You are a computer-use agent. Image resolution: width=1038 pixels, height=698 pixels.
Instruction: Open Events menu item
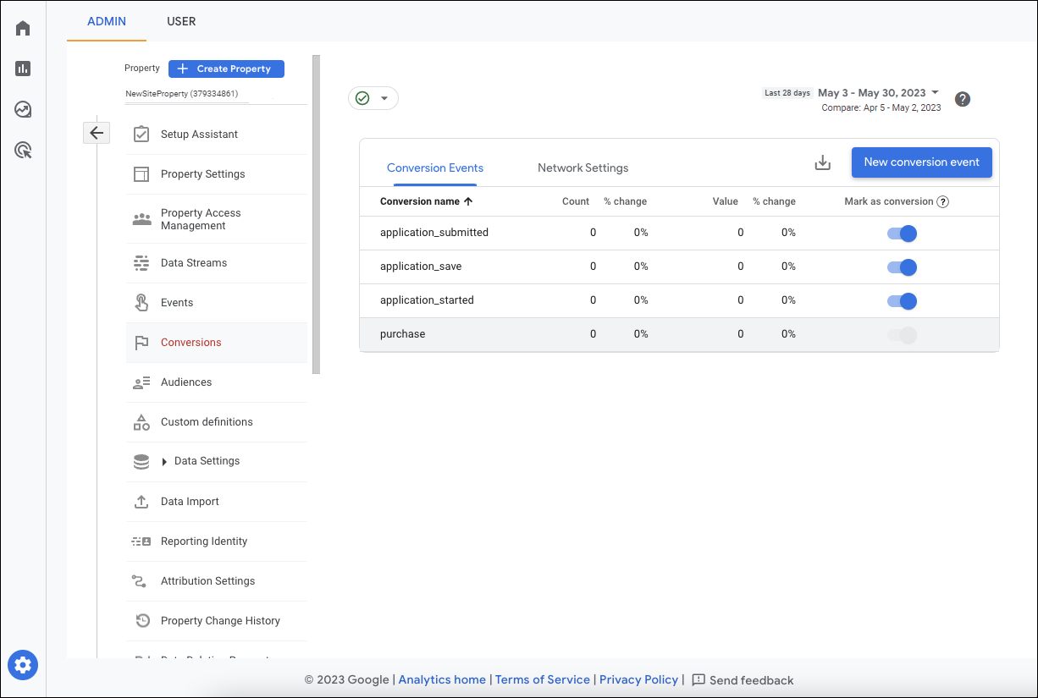click(217, 303)
